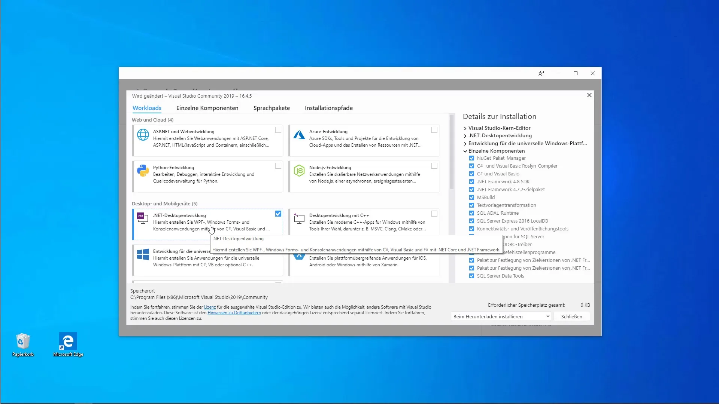Click the ASP.NET globe workload icon
Screen dimensions: 719x404
click(143, 135)
